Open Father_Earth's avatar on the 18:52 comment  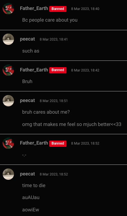pos(8,143)
